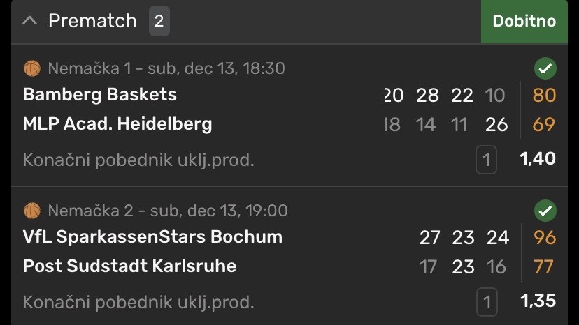Click Bamberg final score 80
Viewport: 579px width, 325px height.
[544, 95]
